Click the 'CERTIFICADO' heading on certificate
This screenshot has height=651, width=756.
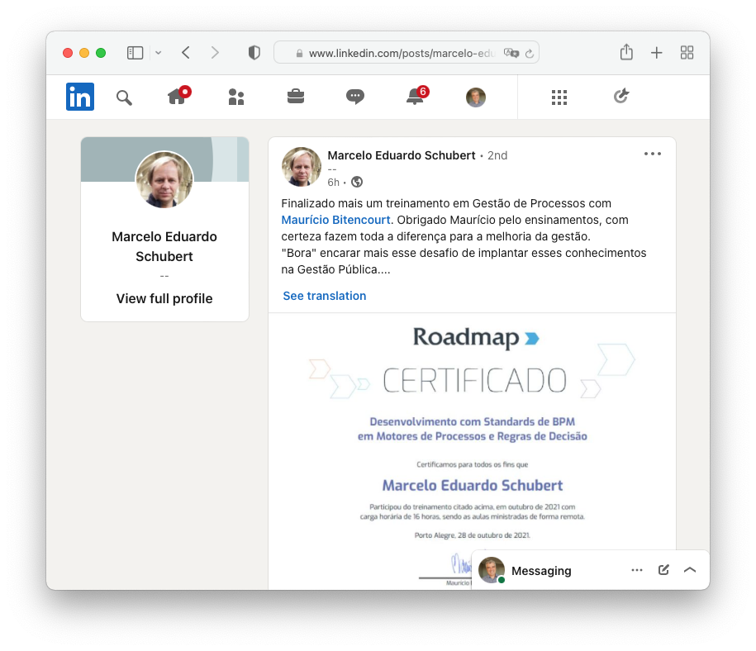click(474, 381)
